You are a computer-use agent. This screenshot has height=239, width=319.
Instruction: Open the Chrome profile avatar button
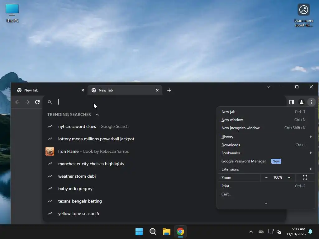pyautogui.click(x=302, y=102)
